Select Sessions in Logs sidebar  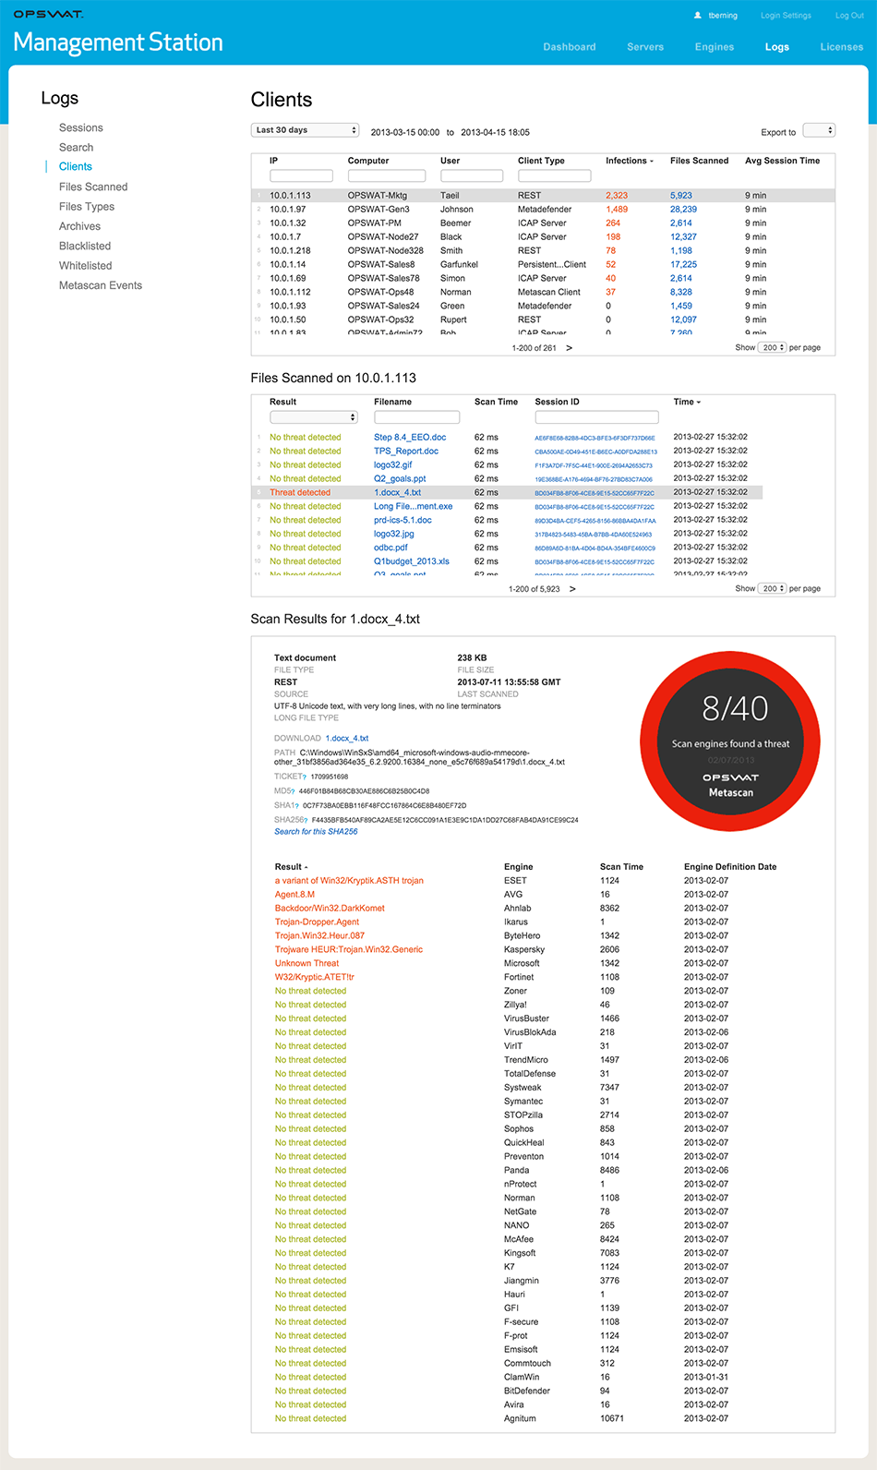[81, 127]
